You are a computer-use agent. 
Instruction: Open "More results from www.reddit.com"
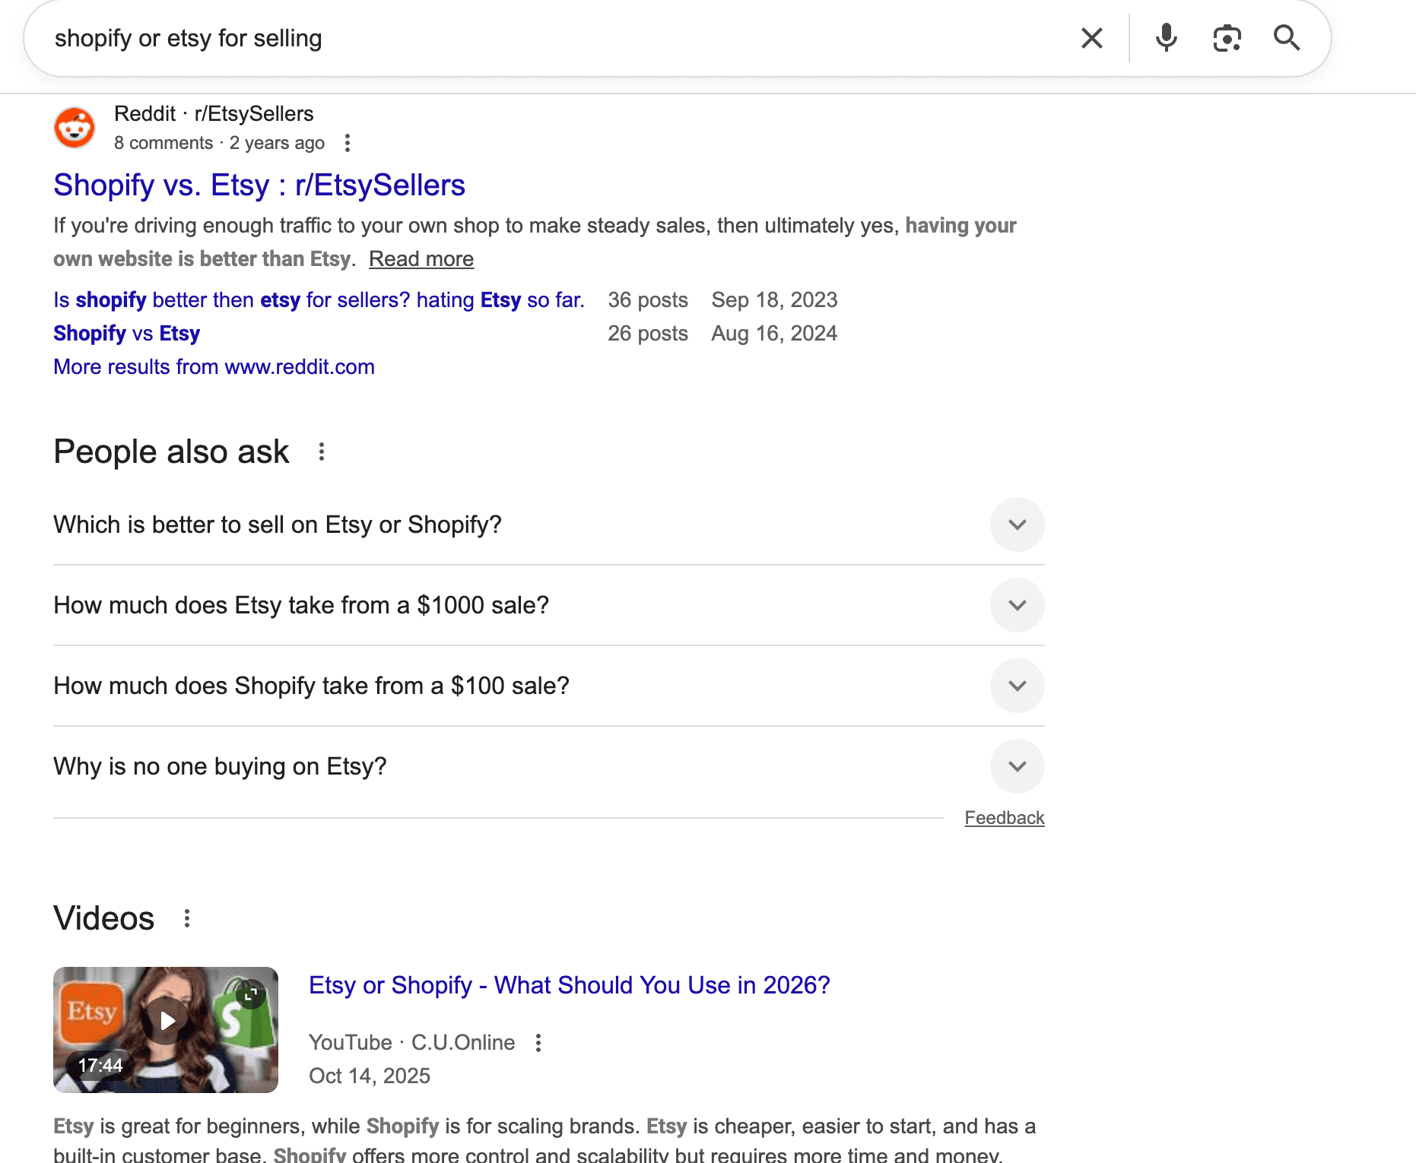[214, 366]
